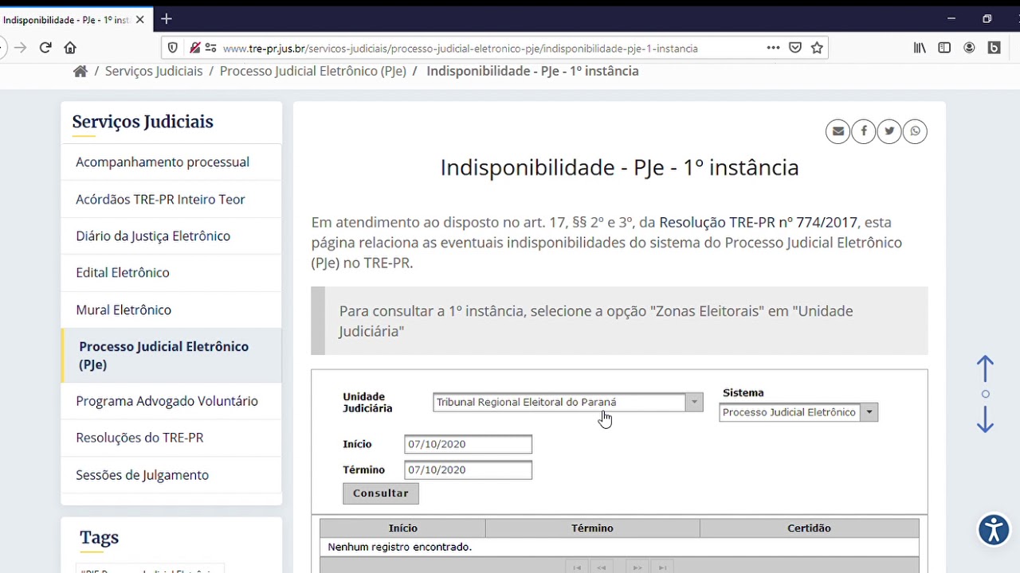This screenshot has height=573, width=1020.
Task: Click the Início column header
Action: coord(402,528)
